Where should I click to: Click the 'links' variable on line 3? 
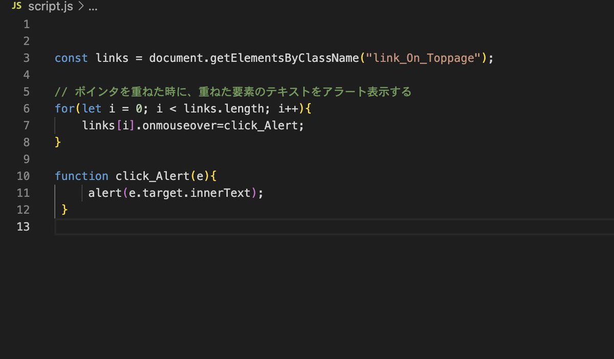pyautogui.click(x=112, y=58)
